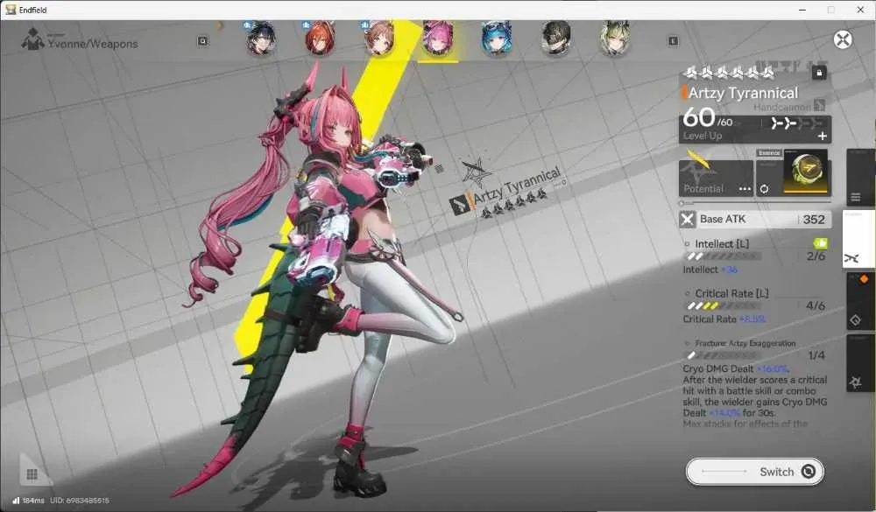Select the green-blonde operator portrait

click(615, 39)
